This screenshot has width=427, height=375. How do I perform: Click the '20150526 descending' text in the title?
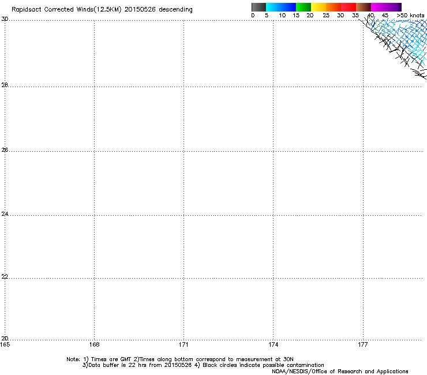pyautogui.click(x=159, y=10)
